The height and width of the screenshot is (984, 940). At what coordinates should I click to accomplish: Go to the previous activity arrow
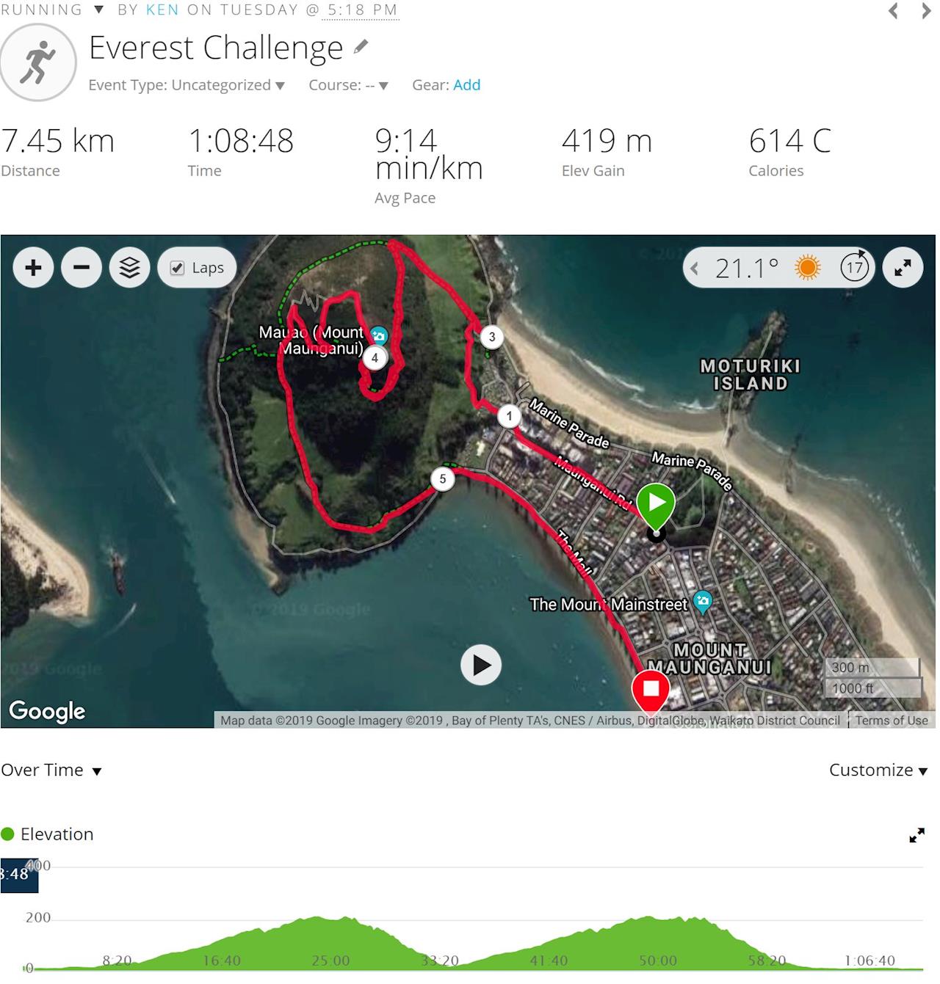[893, 11]
